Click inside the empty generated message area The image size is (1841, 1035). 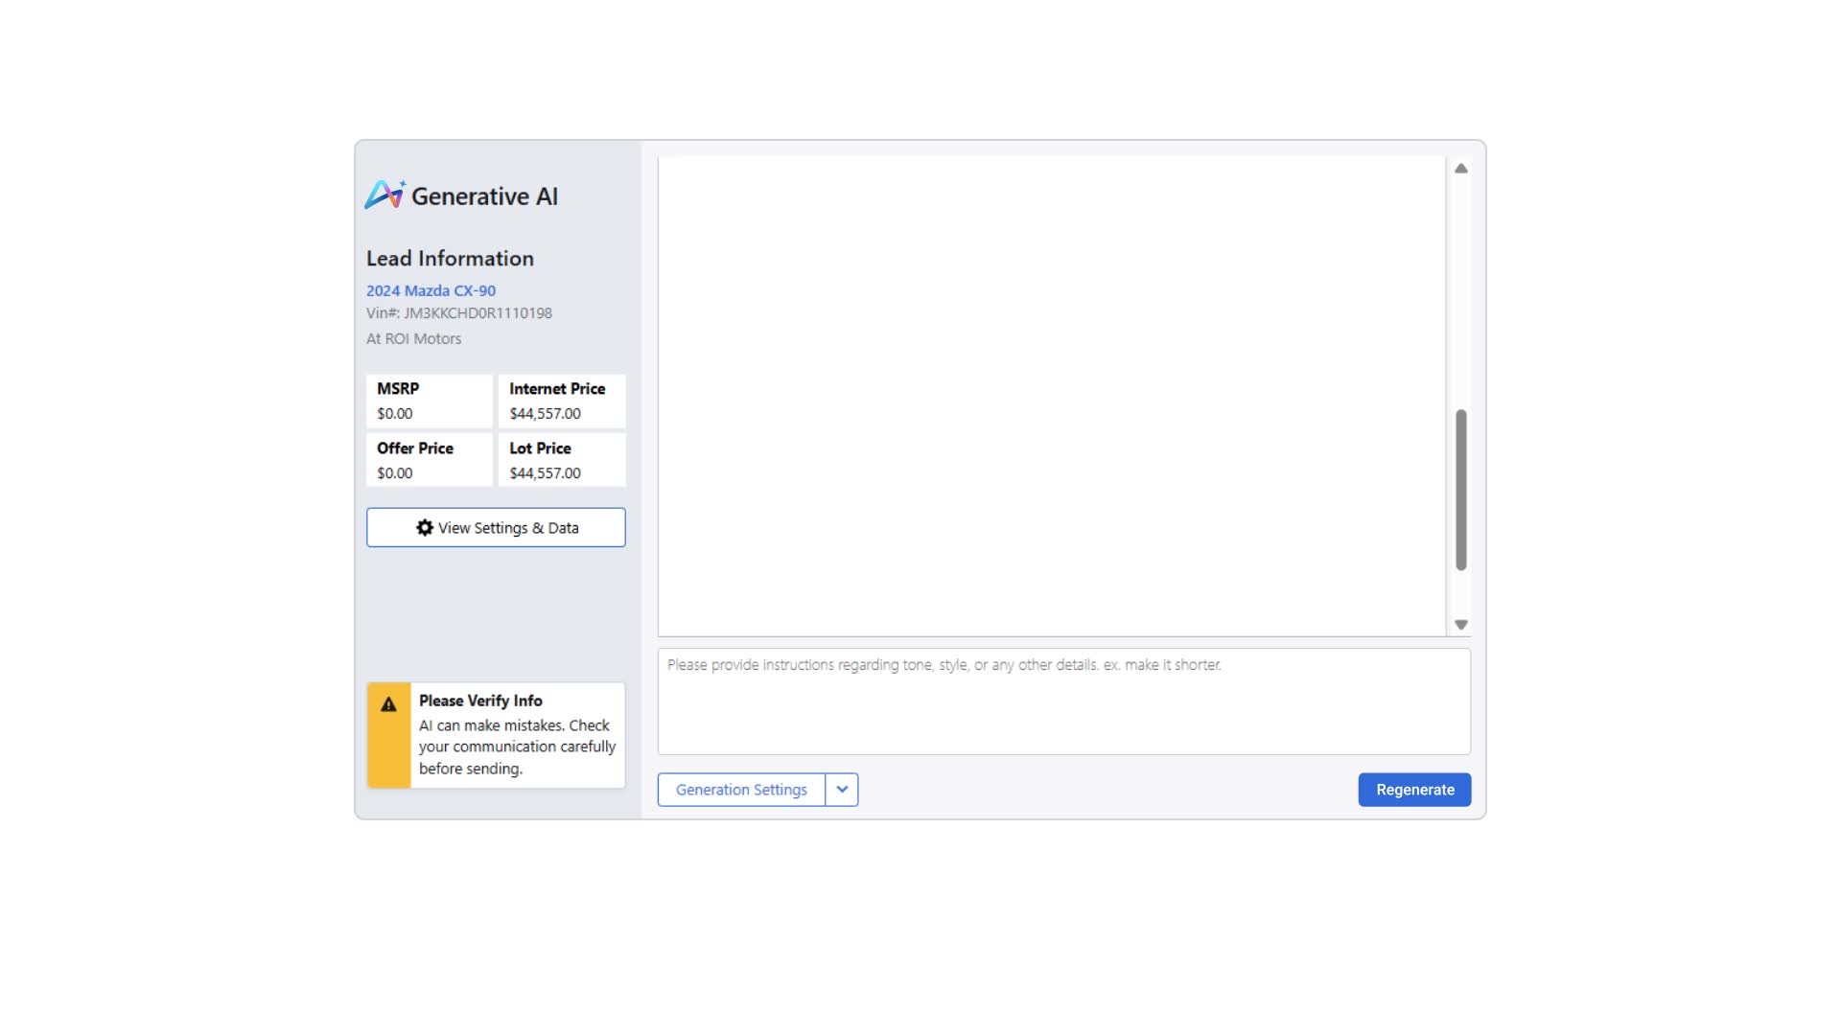click(1051, 395)
